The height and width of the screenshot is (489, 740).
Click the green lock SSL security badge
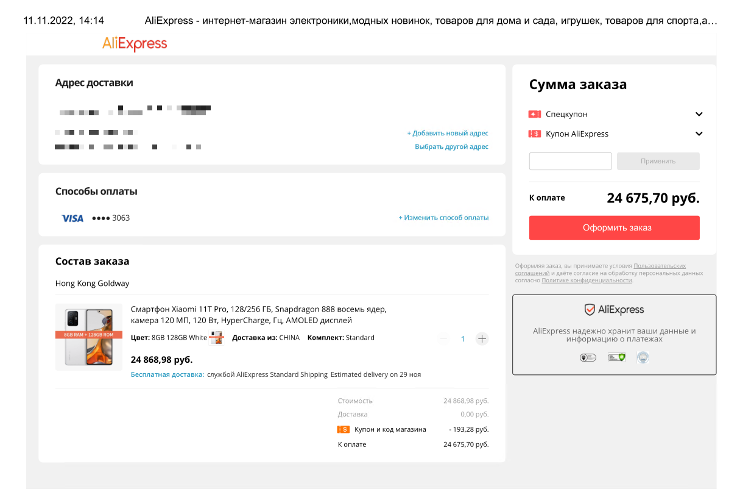(616, 357)
